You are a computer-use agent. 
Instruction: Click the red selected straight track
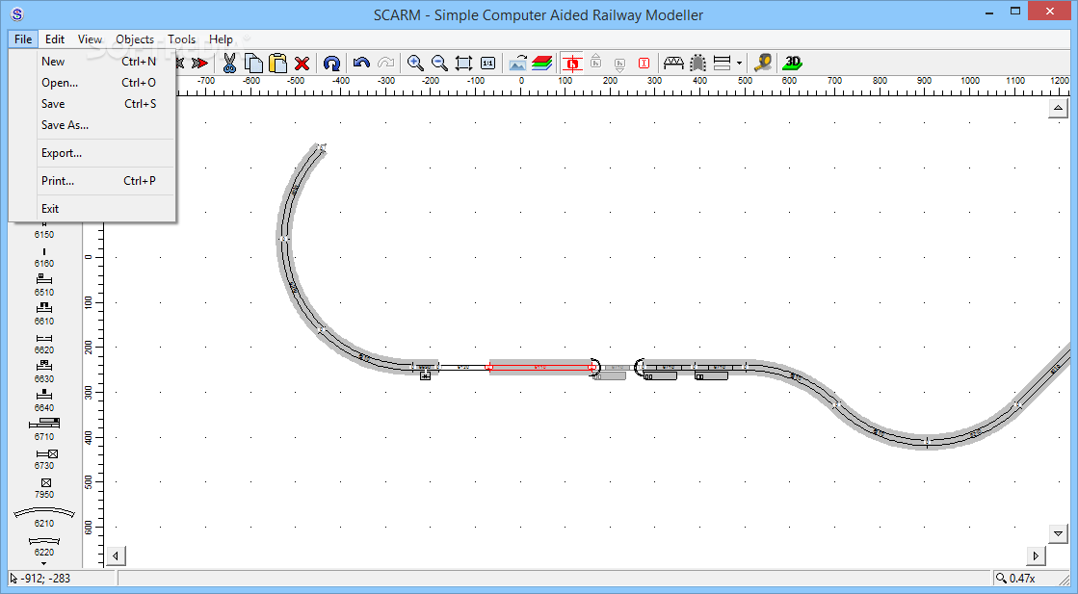(x=540, y=368)
